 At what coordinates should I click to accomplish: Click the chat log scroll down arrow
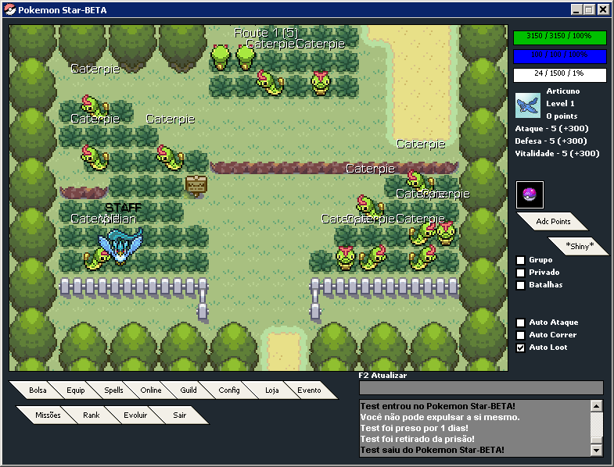pos(596,450)
